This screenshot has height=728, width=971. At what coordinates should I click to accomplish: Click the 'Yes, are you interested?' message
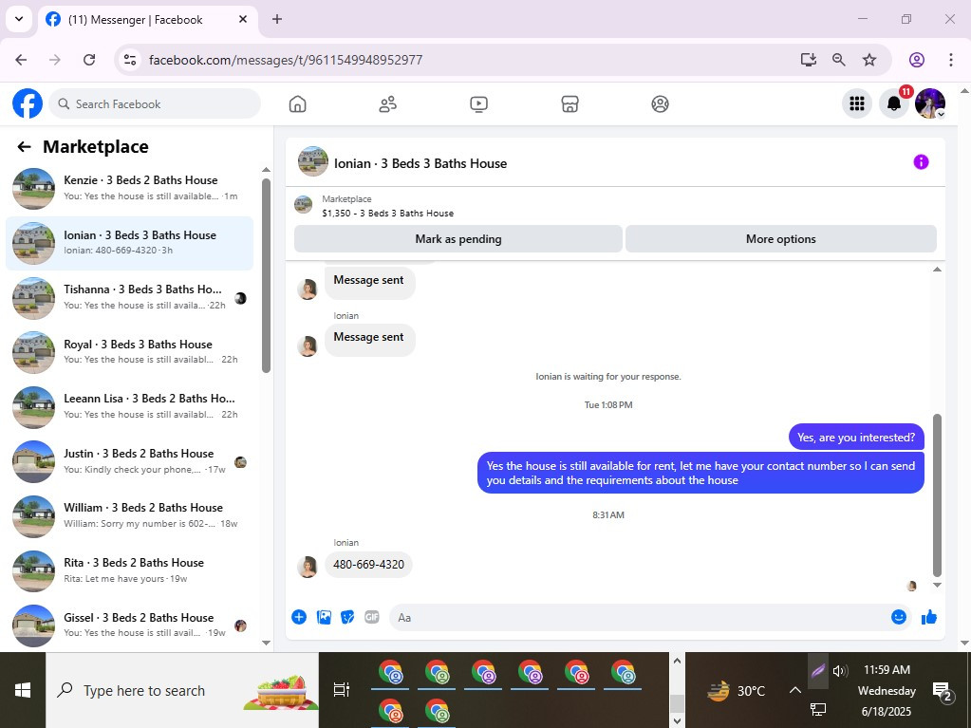pos(856,437)
